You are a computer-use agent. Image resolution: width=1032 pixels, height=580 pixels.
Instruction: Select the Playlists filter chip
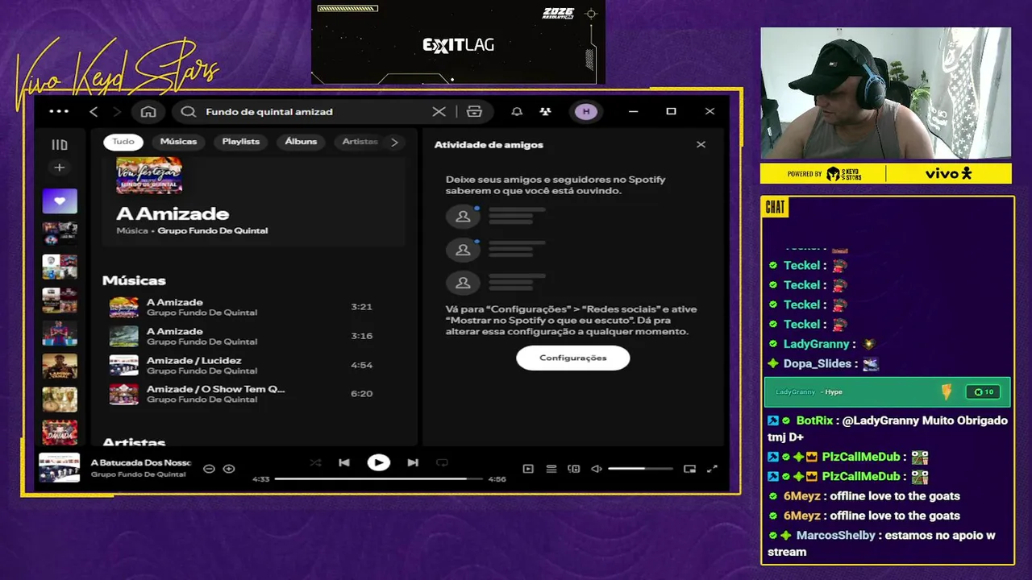[x=241, y=142]
